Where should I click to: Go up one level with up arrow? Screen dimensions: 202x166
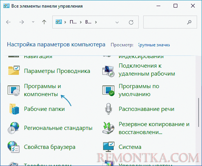click(44, 22)
